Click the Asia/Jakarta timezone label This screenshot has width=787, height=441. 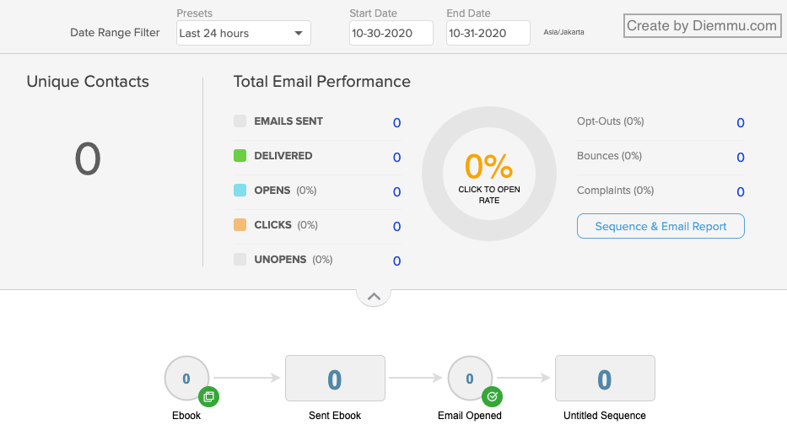[x=563, y=32]
